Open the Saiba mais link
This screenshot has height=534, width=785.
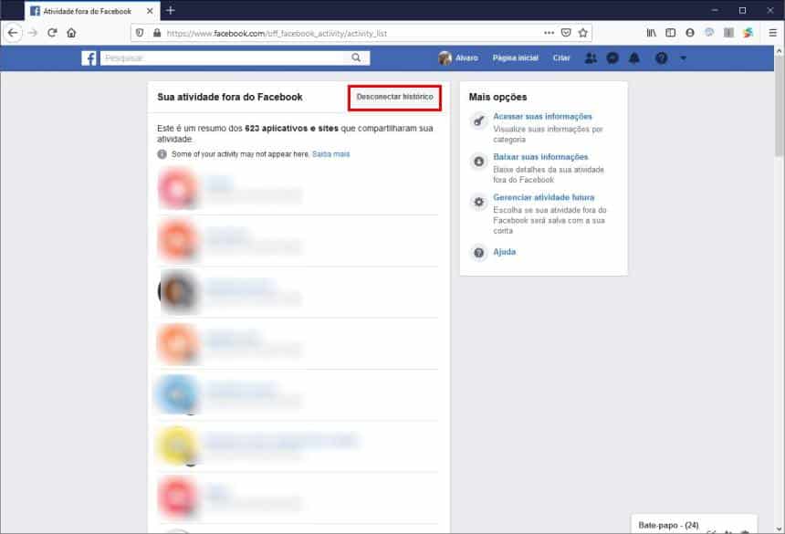331,154
